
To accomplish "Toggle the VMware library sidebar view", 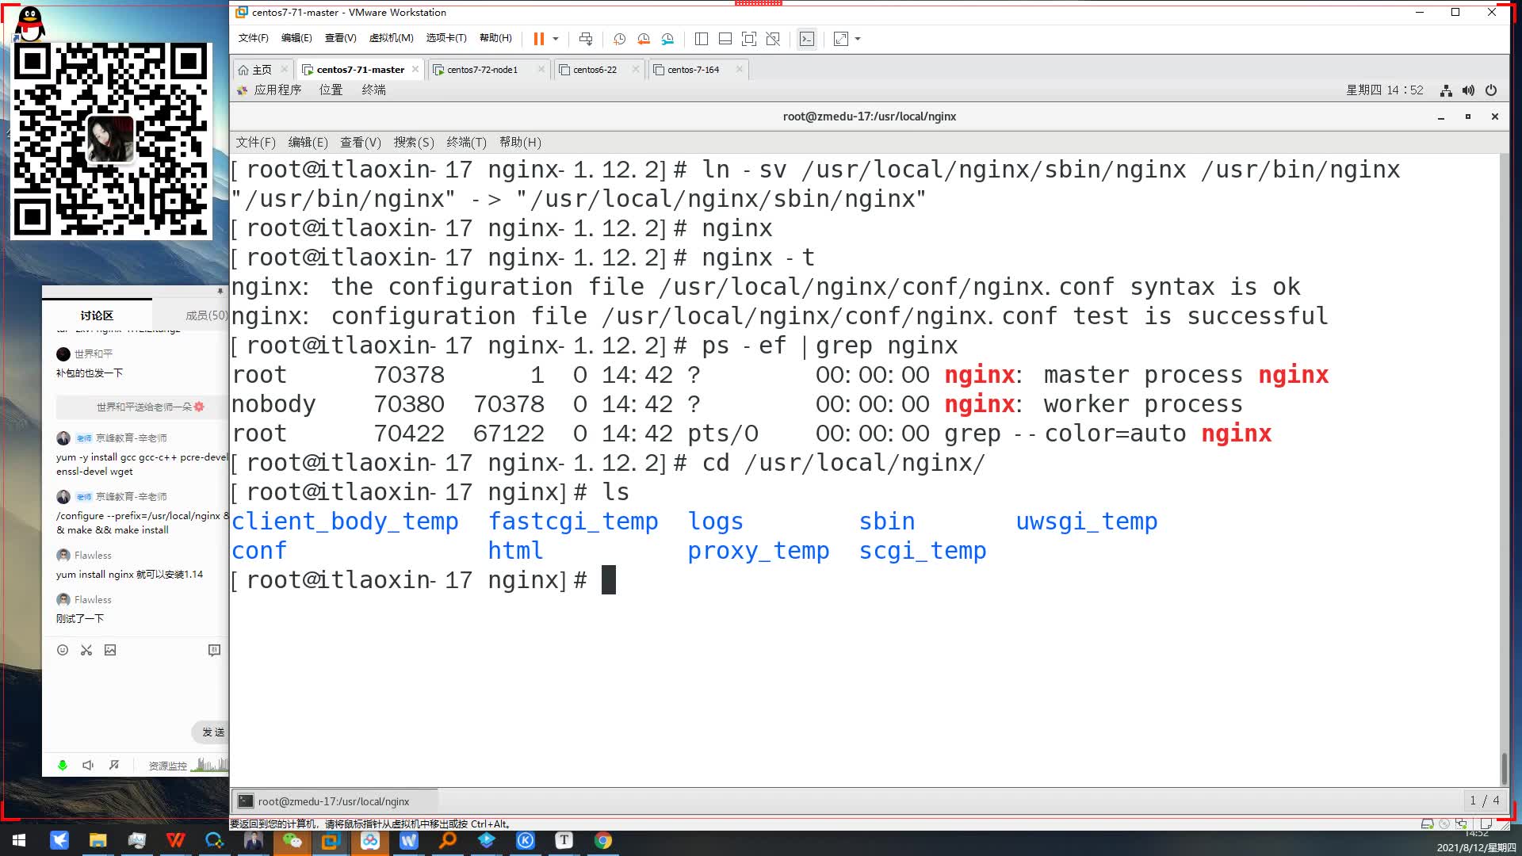I will [x=702, y=39].
